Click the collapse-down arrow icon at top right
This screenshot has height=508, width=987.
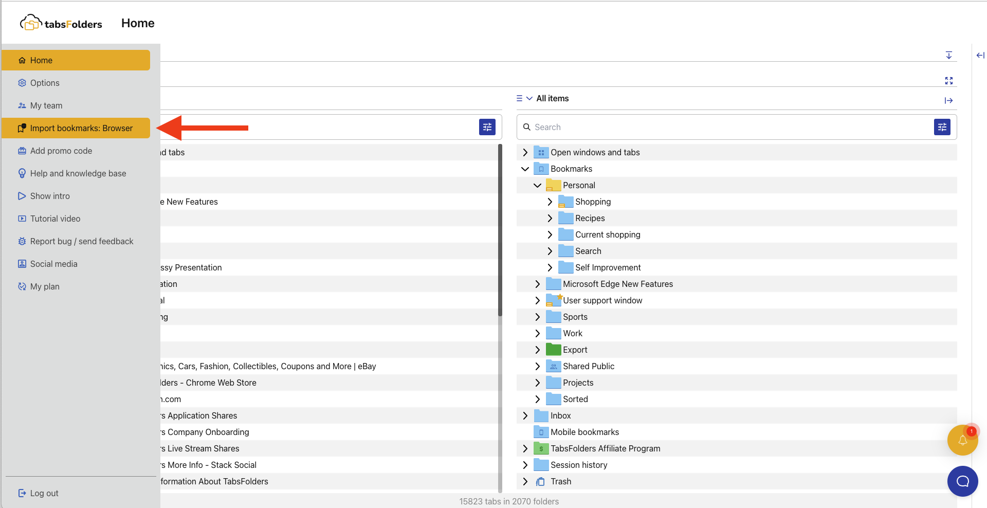click(x=949, y=55)
